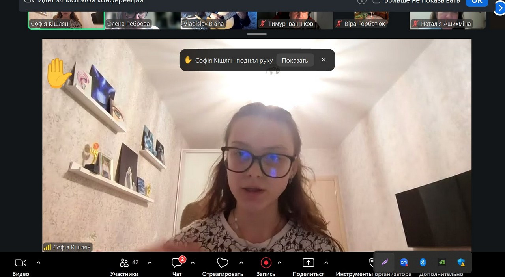Click the purple feather tray icon
Viewport: 505px width, 277px height.
click(385, 262)
